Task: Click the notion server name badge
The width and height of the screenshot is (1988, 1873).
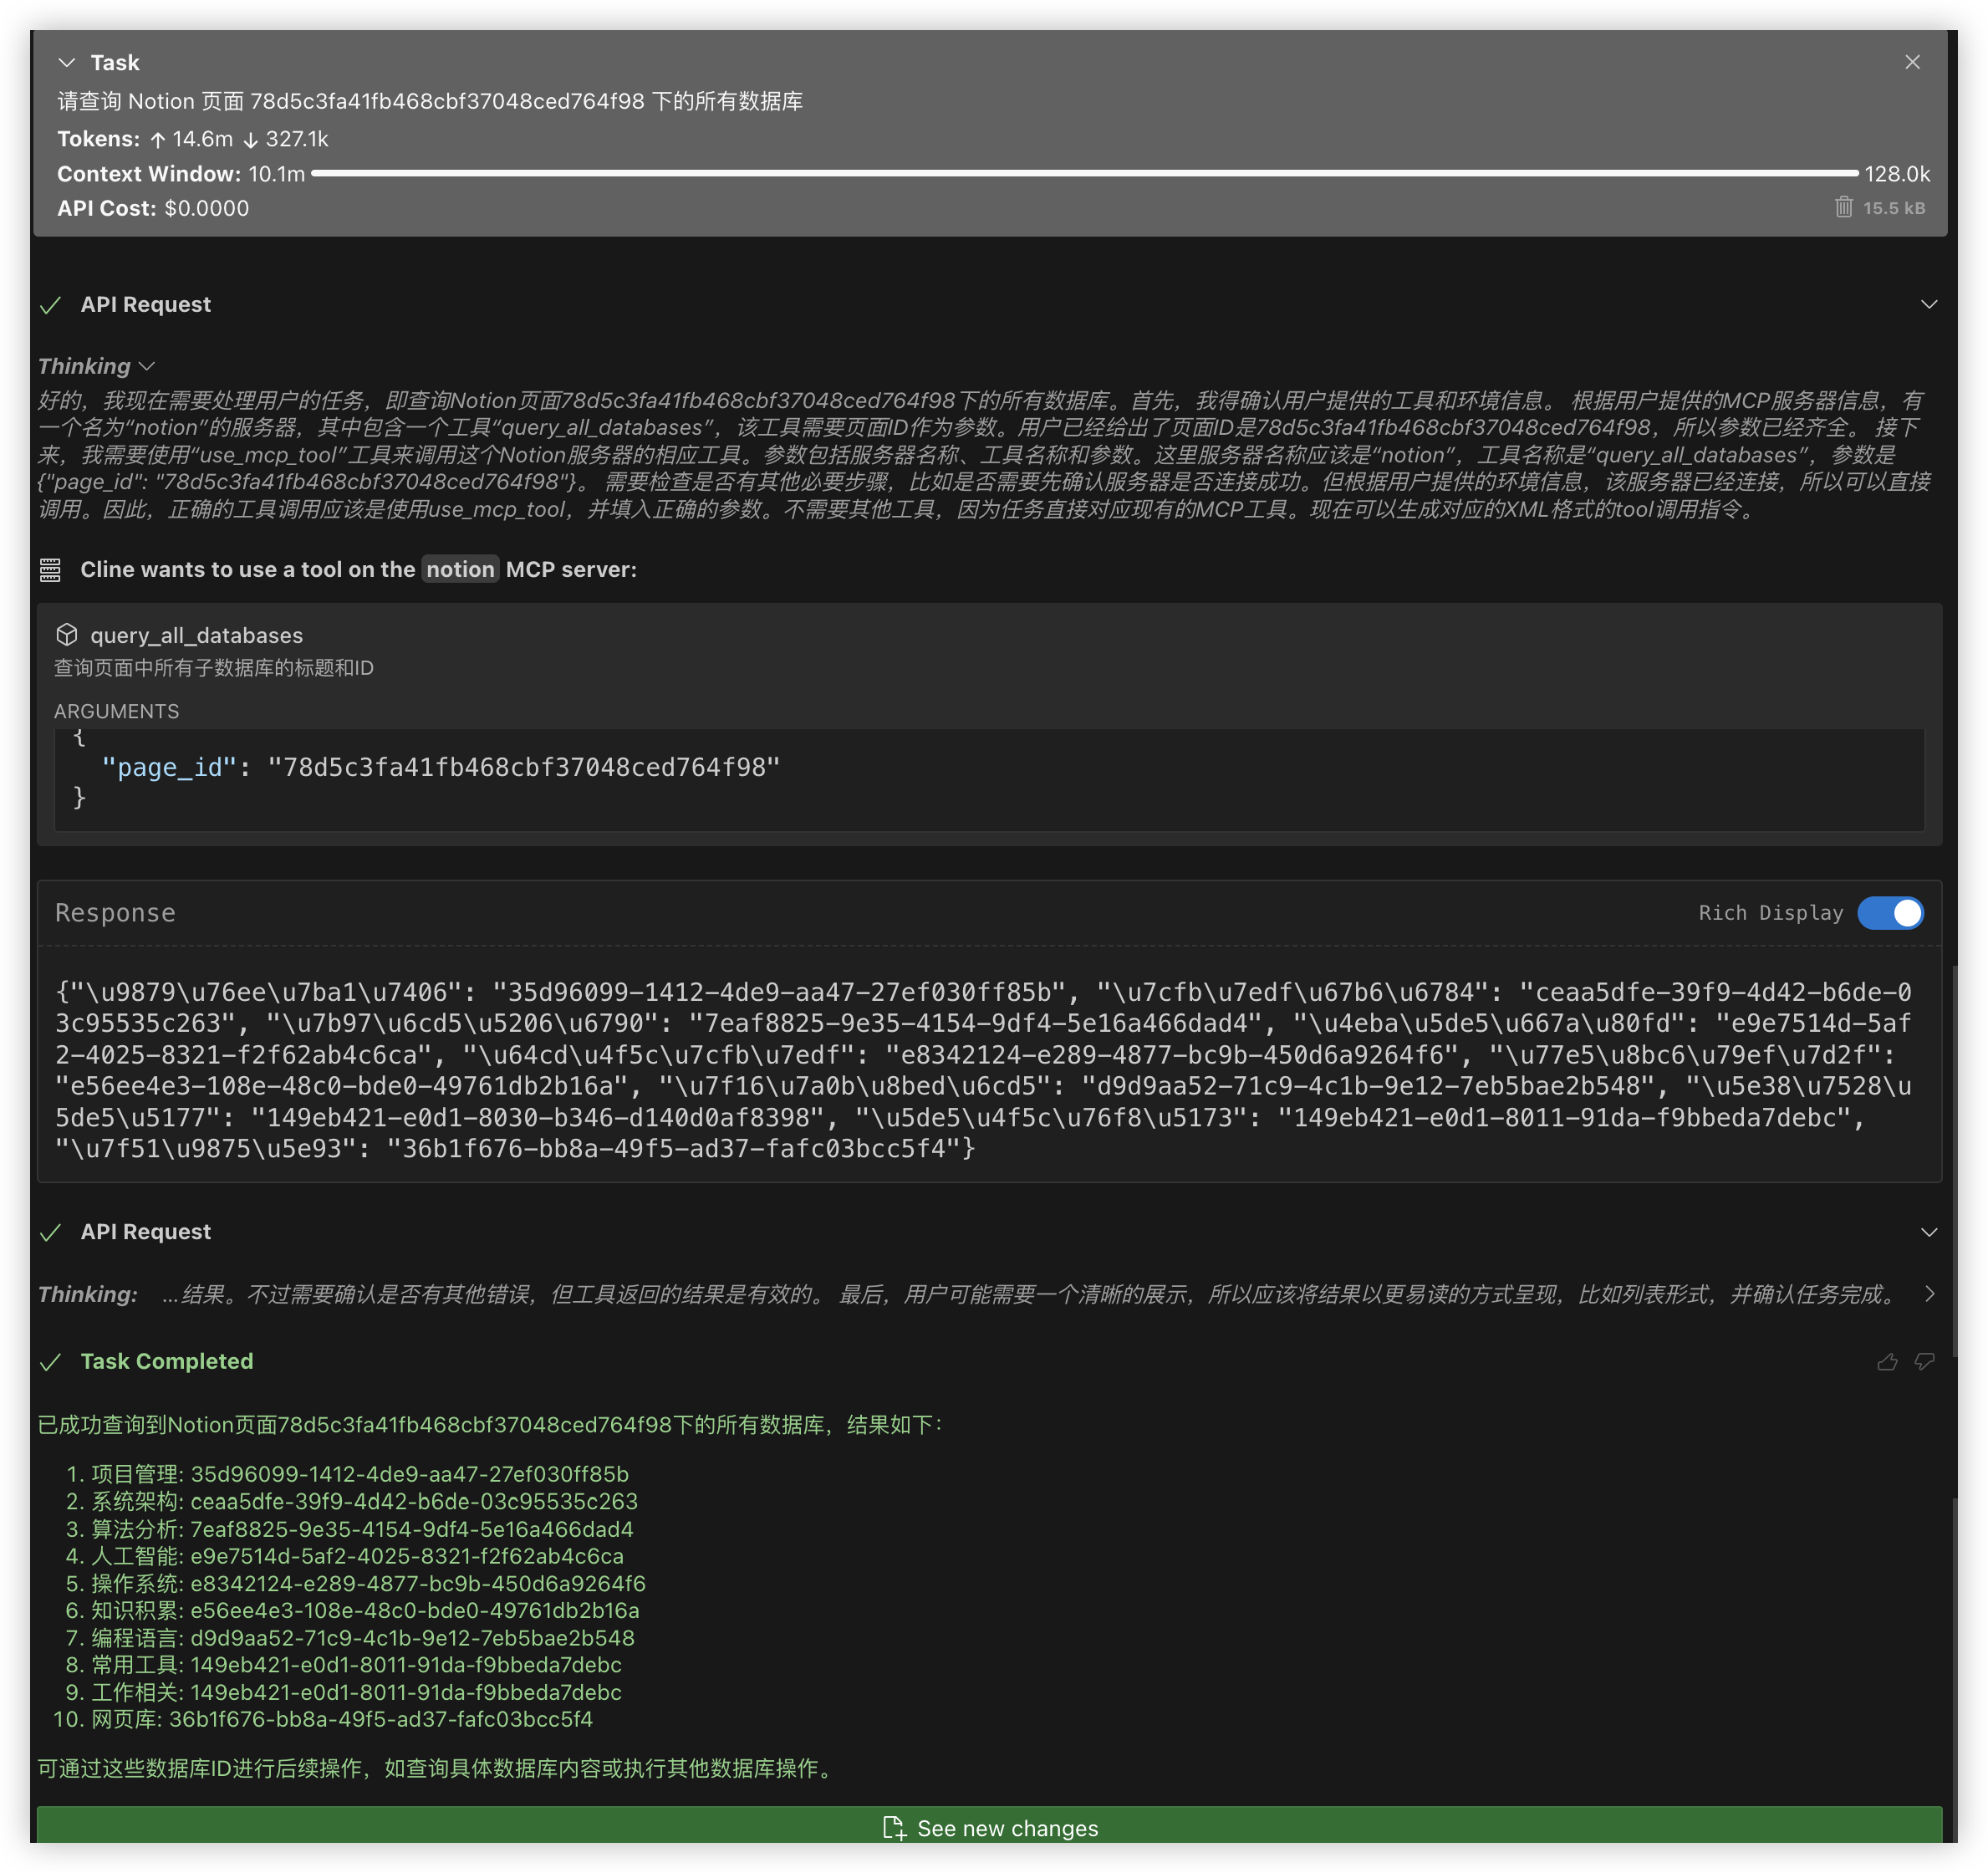Action: (x=460, y=570)
